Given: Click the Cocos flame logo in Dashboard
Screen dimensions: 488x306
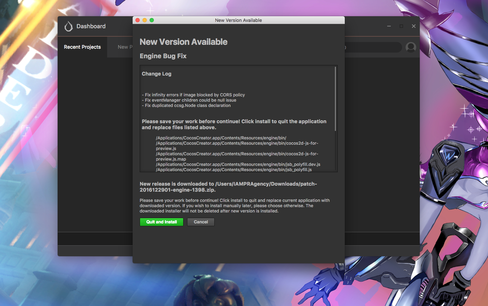Looking at the screenshot, I should click(x=69, y=26).
